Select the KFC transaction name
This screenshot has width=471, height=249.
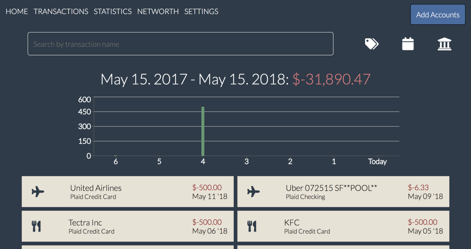click(x=292, y=222)
